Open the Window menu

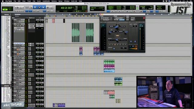[x=67, y=1]
